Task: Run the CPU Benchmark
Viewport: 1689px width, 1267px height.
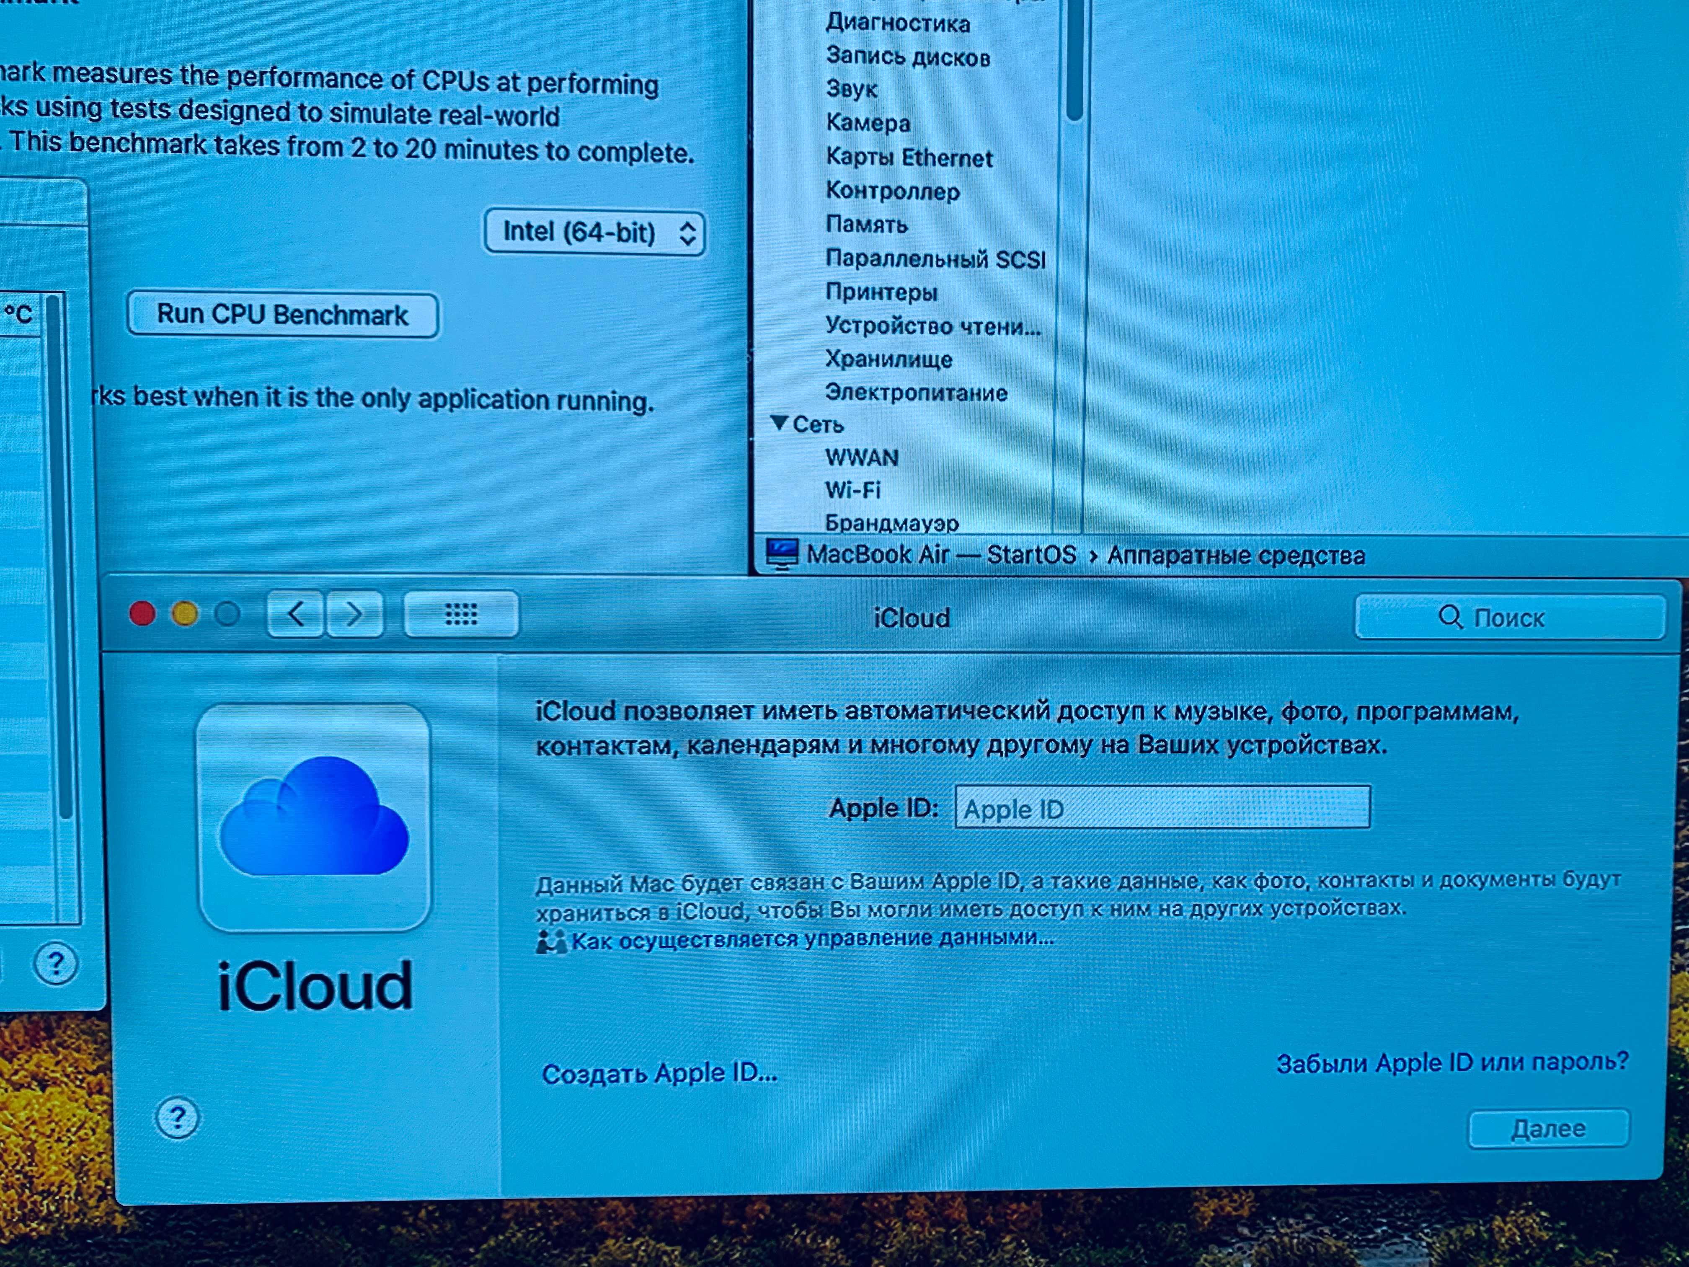Action: click(282, 315)
